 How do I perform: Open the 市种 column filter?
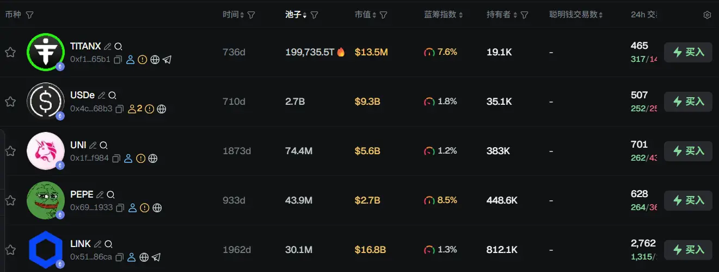click(x=29, y=15)
